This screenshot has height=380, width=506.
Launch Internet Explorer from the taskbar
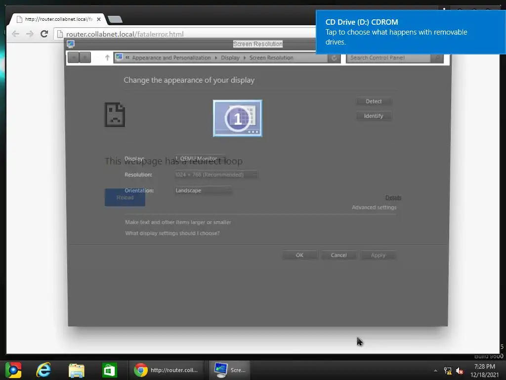pos(44,370)
